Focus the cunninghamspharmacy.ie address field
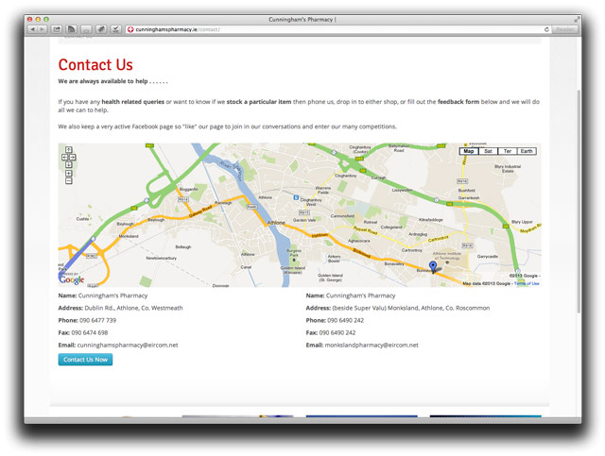This screenshot has height=456, width=605. pyautogui.click(x=337, y=29)
